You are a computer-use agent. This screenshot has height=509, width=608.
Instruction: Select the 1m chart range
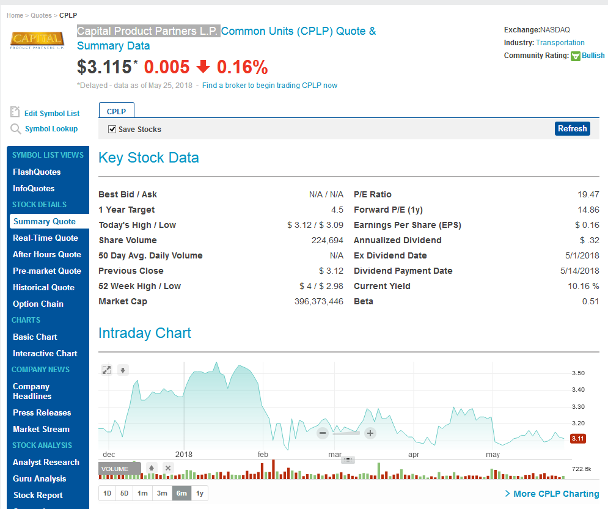coord(143,493)
